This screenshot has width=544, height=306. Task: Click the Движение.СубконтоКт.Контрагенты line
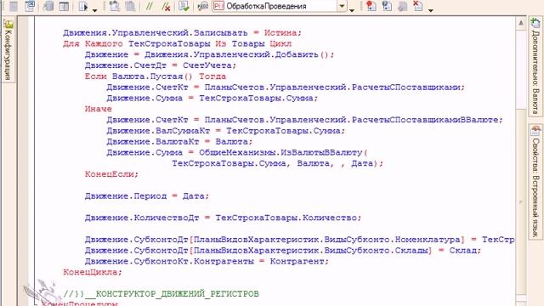(x=207, y=261)
